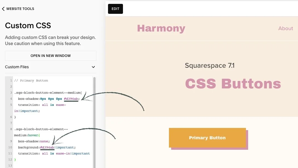The image size is (298, 168).
Task: Click line number 13 in the editor
Action: click(x=10, y=166)
